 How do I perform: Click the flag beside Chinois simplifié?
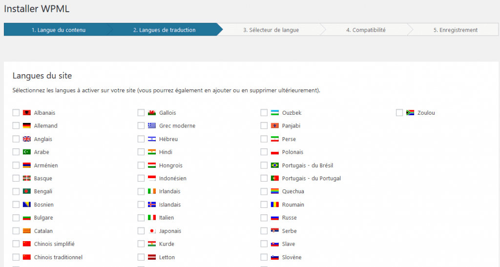click(x=27, y=244)
